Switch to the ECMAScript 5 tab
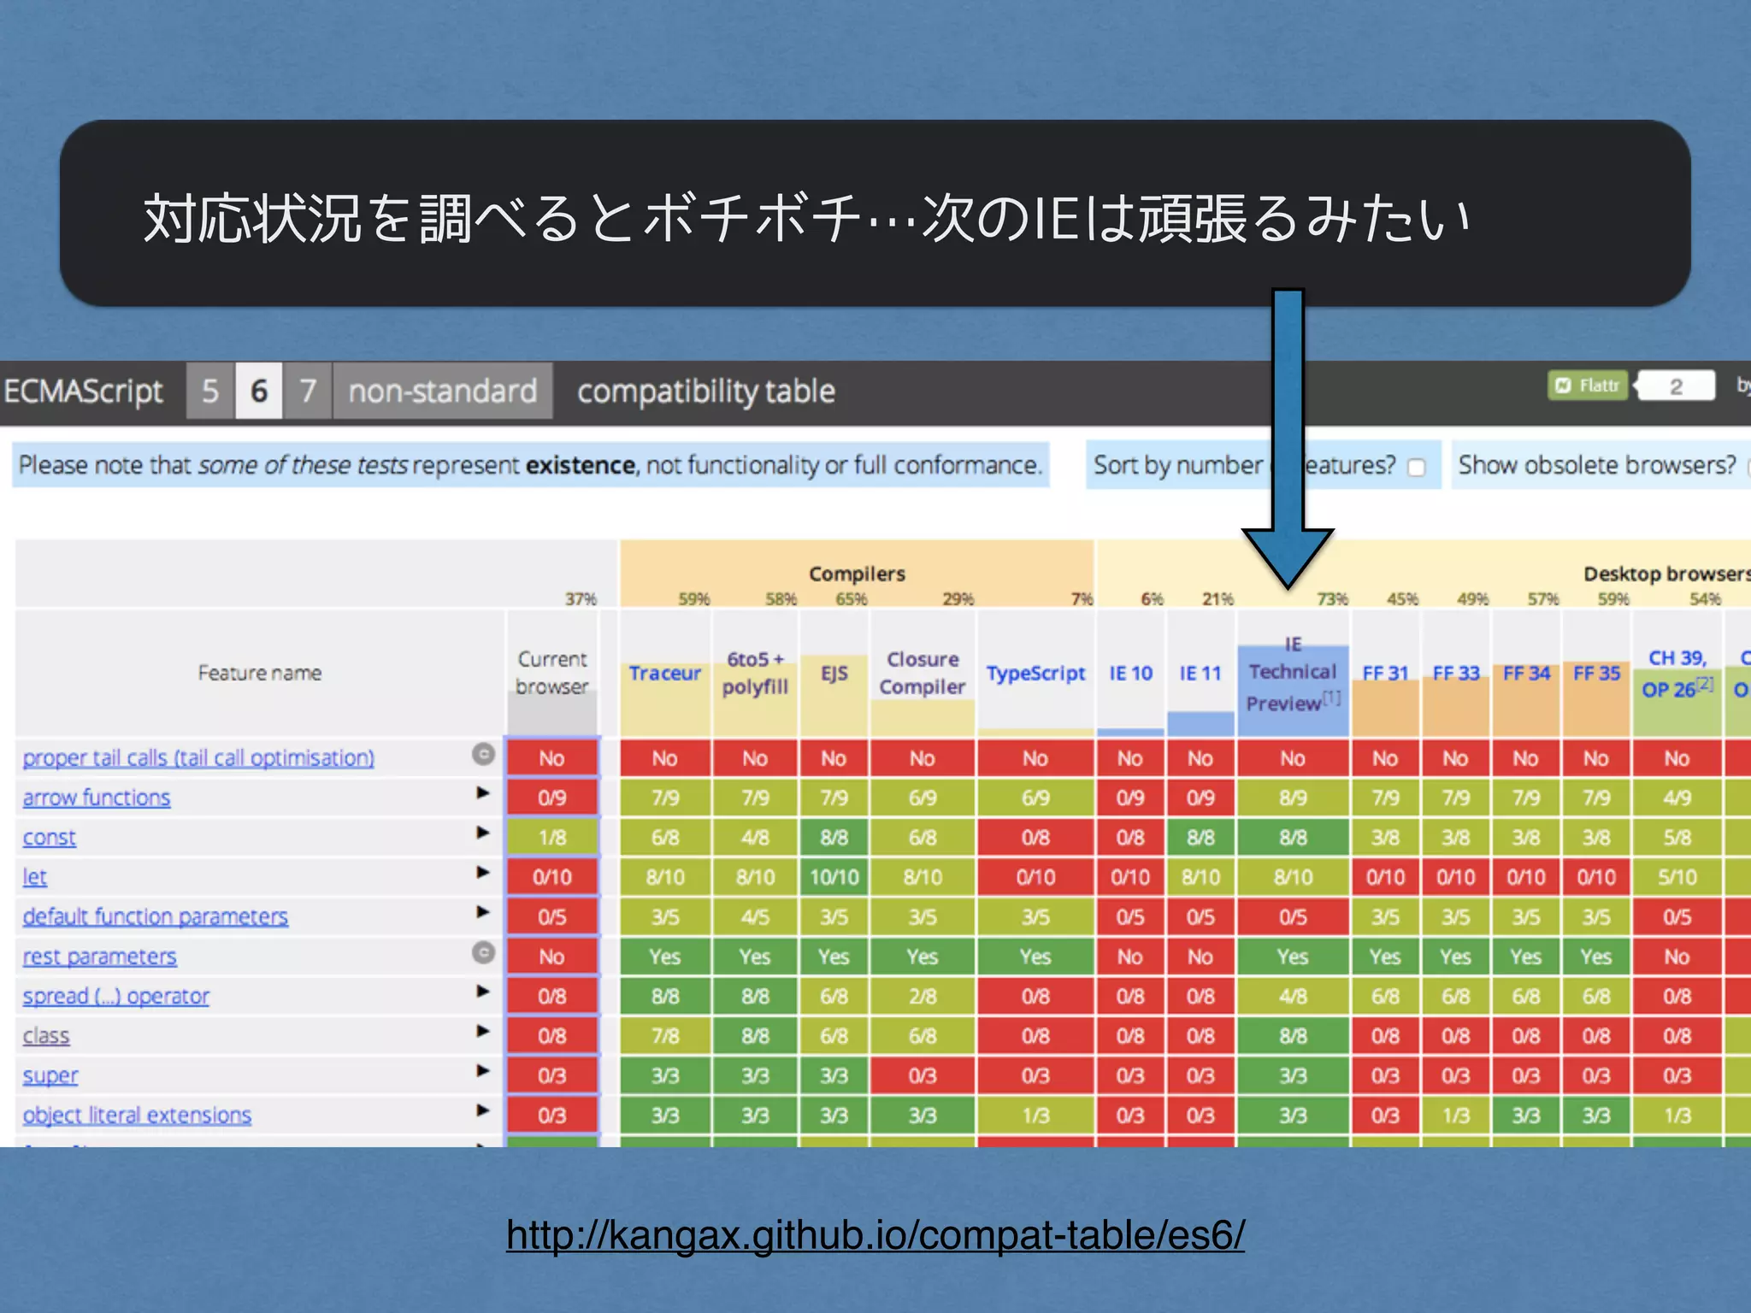 tap(210, 391)
